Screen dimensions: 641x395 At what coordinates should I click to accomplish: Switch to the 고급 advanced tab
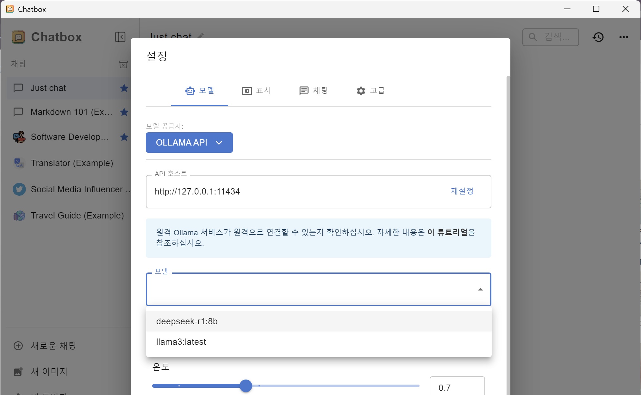tap(370, 91)
